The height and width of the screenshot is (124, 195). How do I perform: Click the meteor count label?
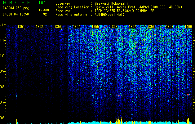(x=44, y=10)
